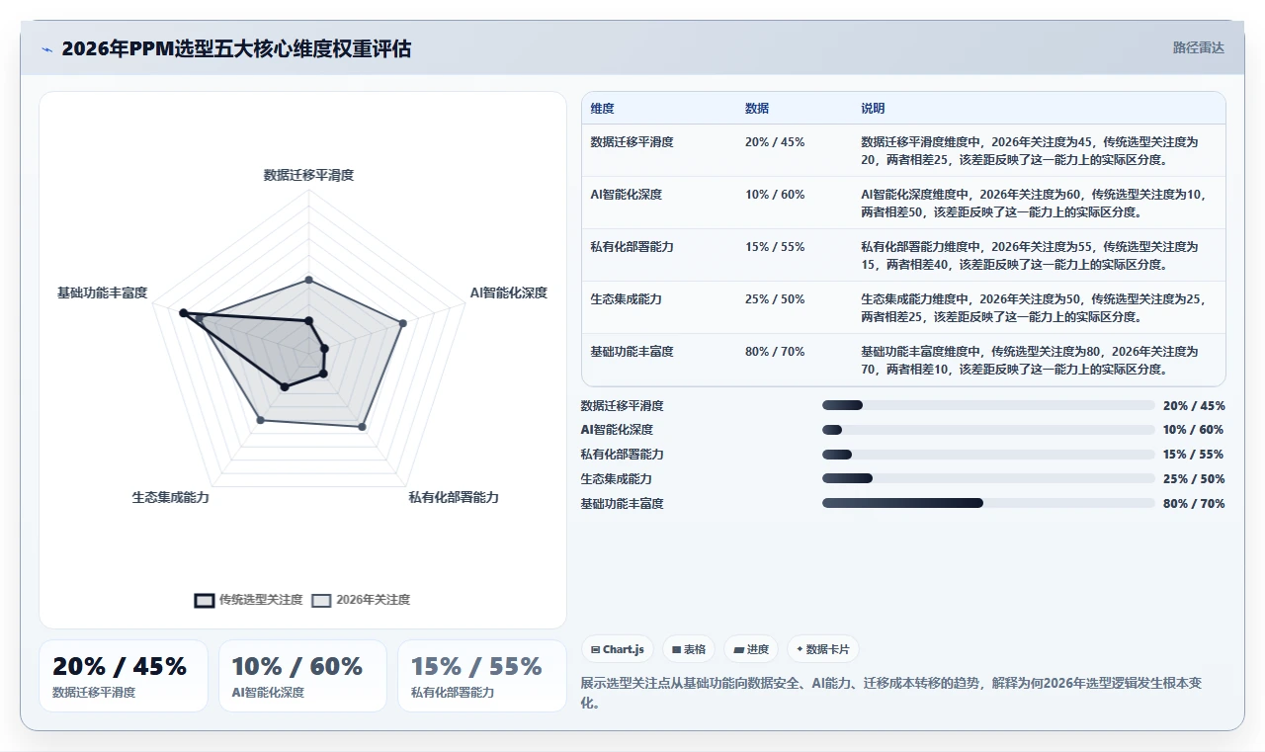Toggle the 传统选型关注度 legend item
1265x752 pixels.
pyautogui.click(x=248, y=600)
